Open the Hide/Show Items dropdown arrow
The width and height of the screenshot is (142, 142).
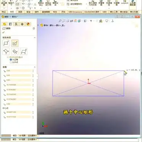pyautogui.click(x=94, y=21)
